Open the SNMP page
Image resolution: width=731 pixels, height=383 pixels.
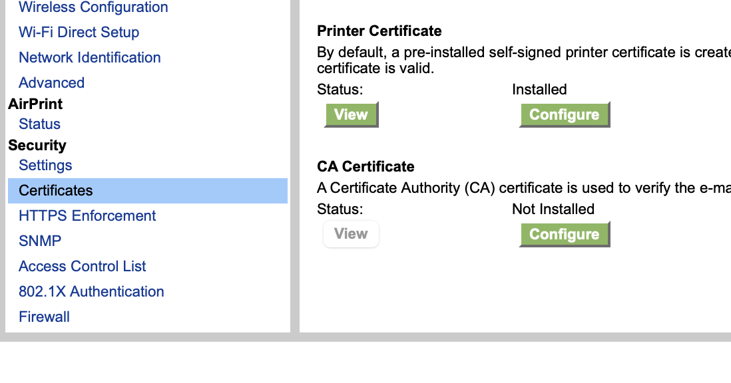point(40,241)
